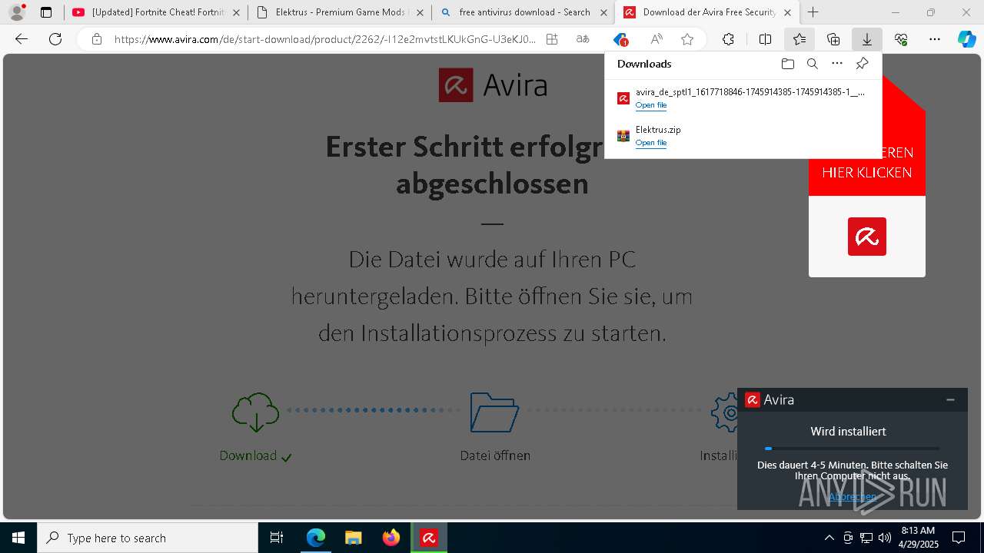The width and height of the screenshot is (984, 553).
Task: Click the address bar URL
Action: 324,39
